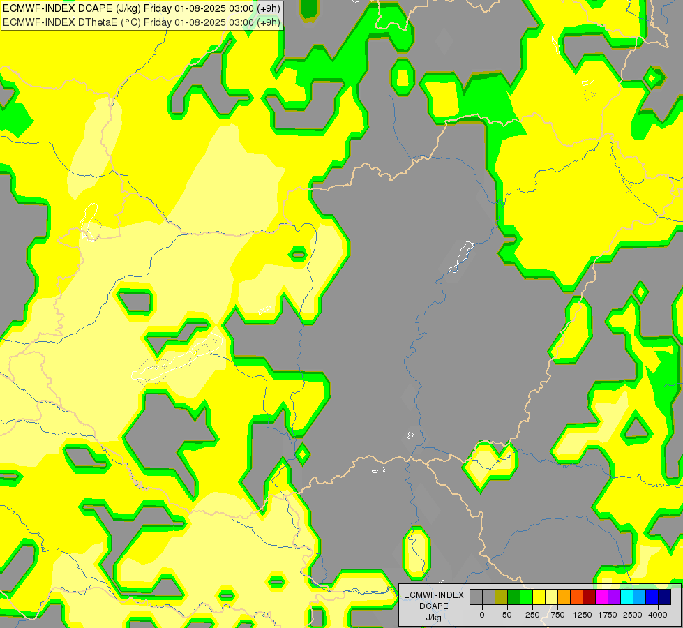The width and height of the screenshot is (683, 628).
Task: Pick the red-orange legend swatch
Action: 577,597
